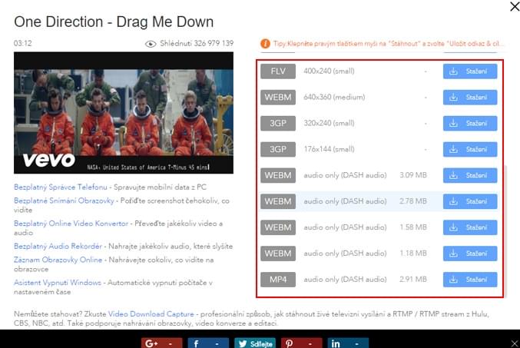Download the FLV 400x240 video
The width and height of the screenshot is (520, 348).
click(x=469, y=71)
